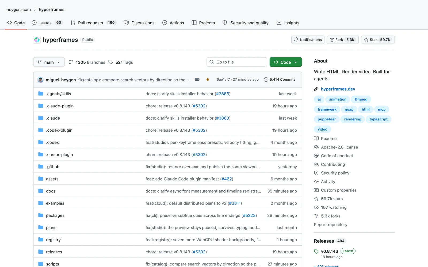Open the Notifications subscription button
Viewport: 428px width, 267px height.
pyautogui.click(x=308, y=40)
